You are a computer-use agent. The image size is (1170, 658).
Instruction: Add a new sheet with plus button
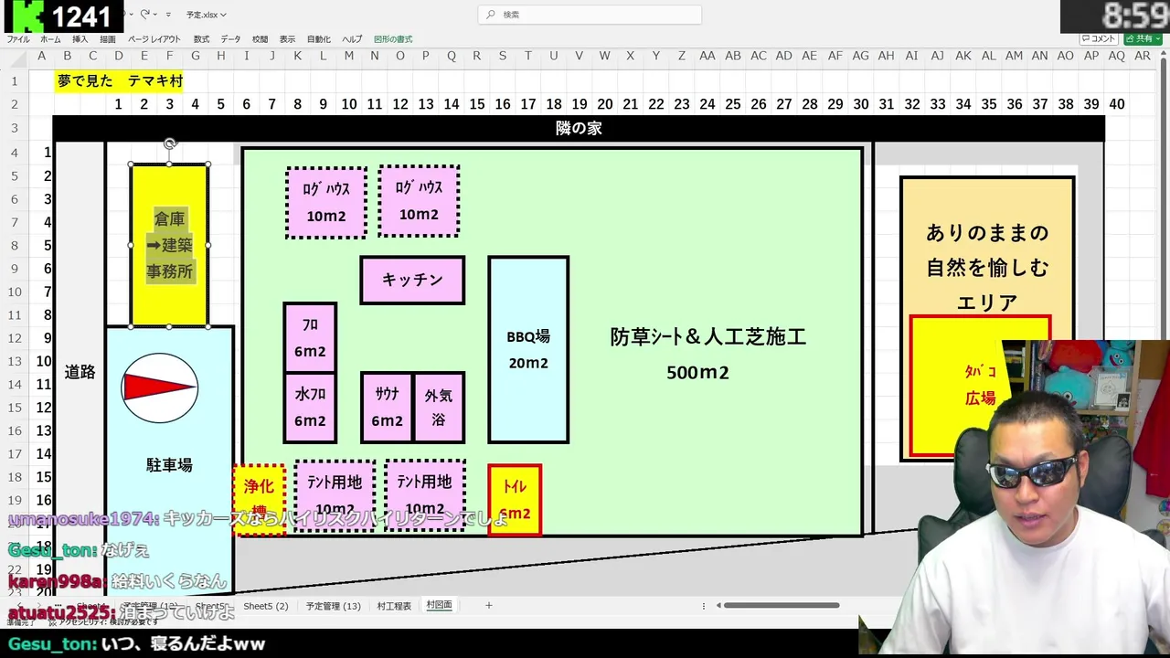tap(489, 605)
